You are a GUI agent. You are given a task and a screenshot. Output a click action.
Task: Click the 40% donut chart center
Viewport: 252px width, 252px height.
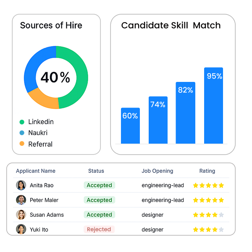[56, 77]
